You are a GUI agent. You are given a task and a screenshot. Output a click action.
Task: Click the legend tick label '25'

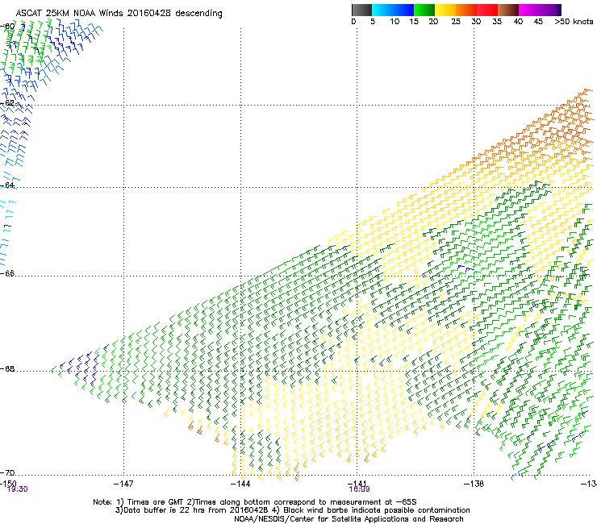(456, 22)
